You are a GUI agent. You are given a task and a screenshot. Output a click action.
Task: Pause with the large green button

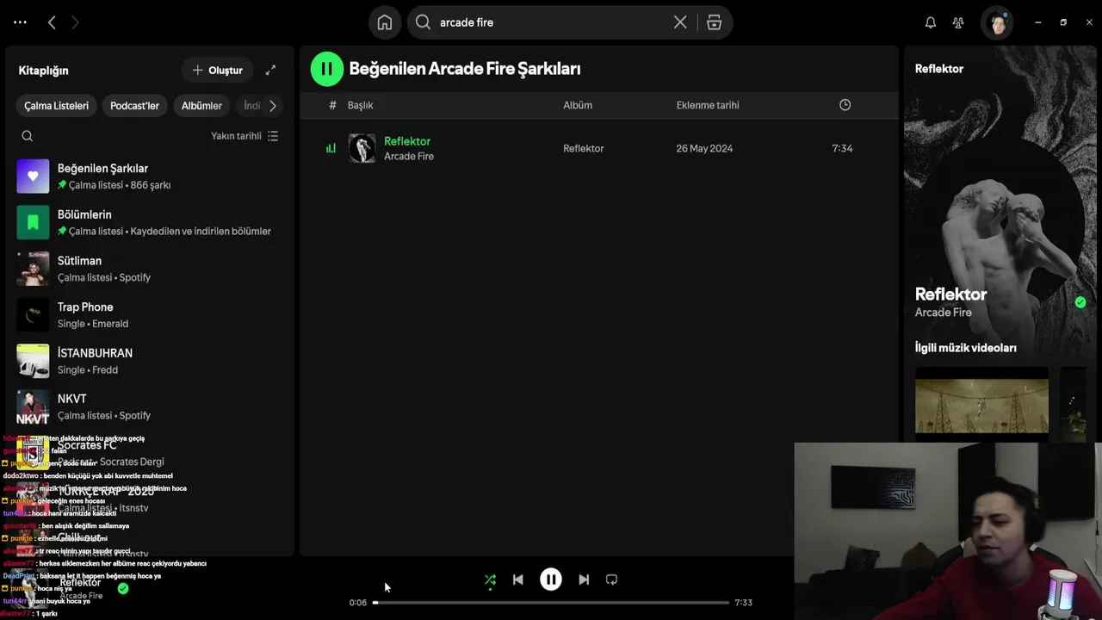coord(326,69)
